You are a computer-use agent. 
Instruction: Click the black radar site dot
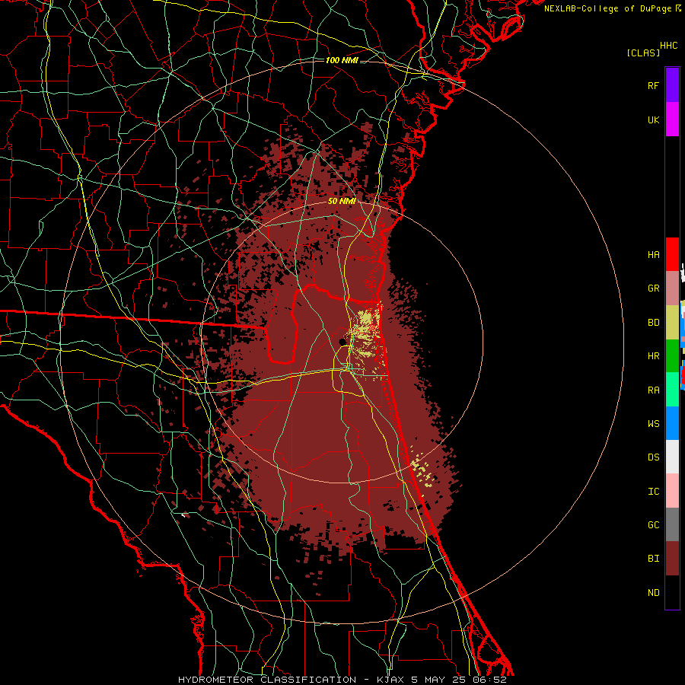pyautogui.click(x=342, y=342)
